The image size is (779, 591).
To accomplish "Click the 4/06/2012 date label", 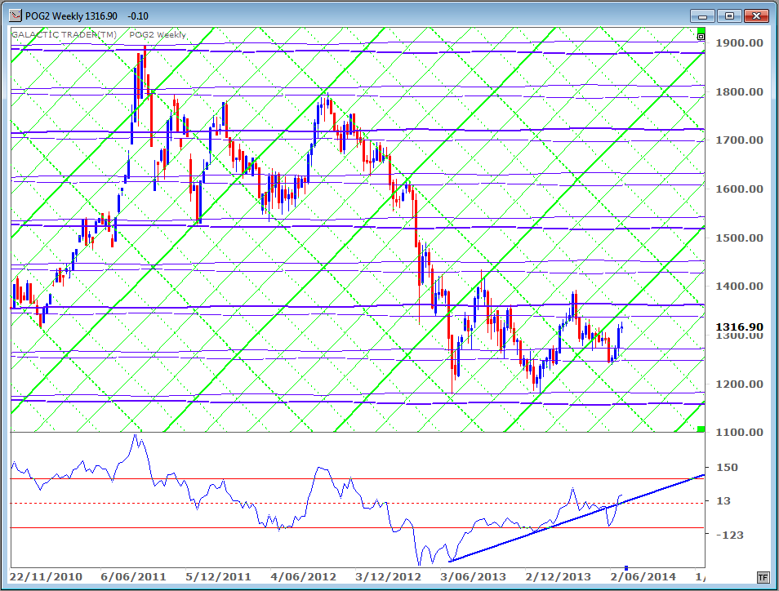I will [303, 577].
